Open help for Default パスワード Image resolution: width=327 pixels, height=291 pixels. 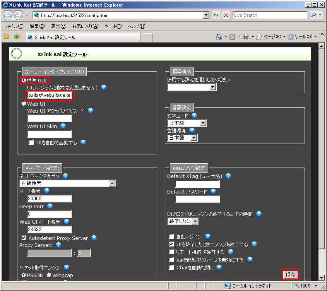213,192
